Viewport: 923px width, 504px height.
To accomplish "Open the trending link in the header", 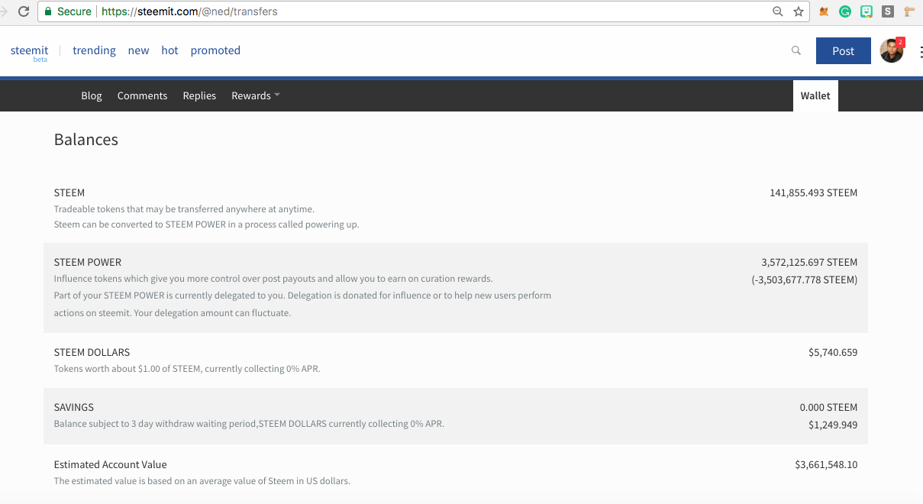I will click(94, 50).
